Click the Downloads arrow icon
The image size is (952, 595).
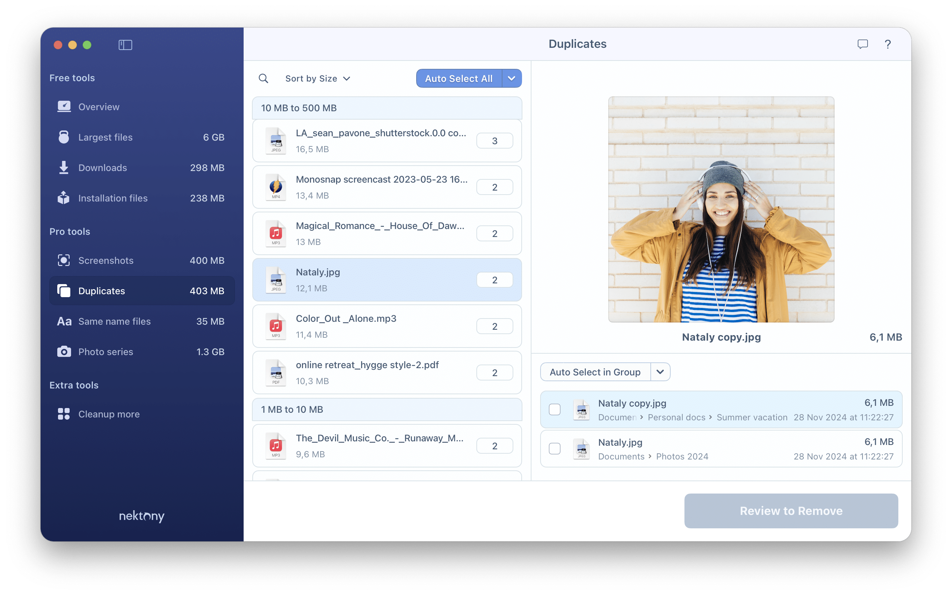pos(64,168)
